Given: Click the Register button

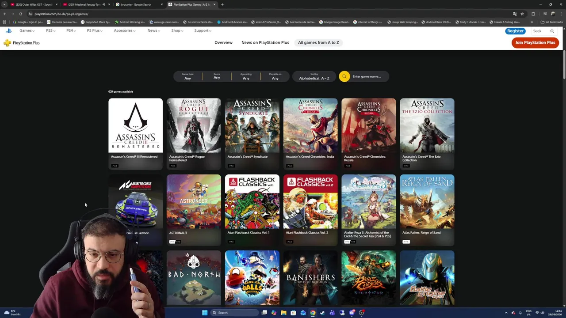Looking at the screenshot, I should point(515,31).
